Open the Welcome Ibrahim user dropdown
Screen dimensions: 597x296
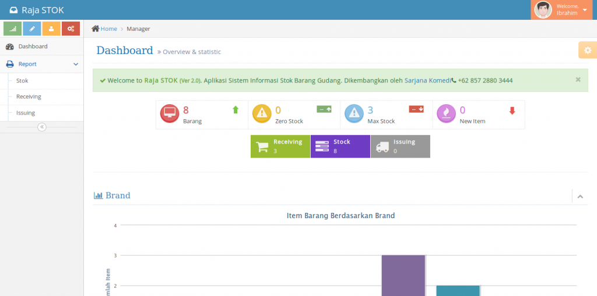click(x=561, y=10)
